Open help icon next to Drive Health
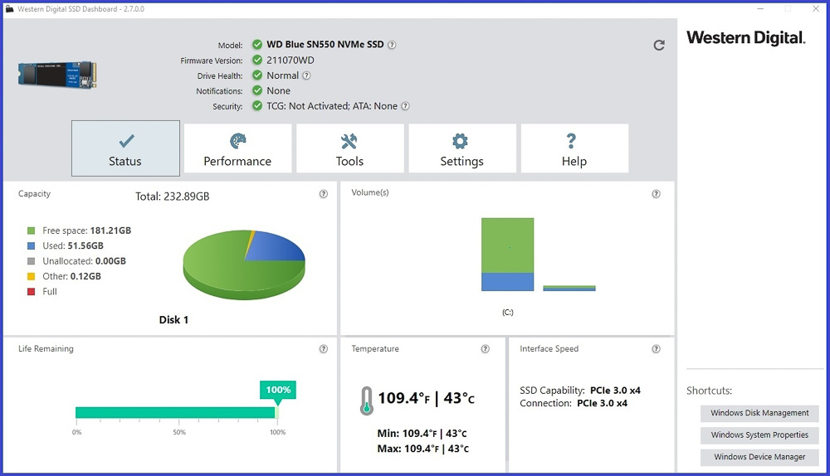The image size is (830, 476). [306, 75]
